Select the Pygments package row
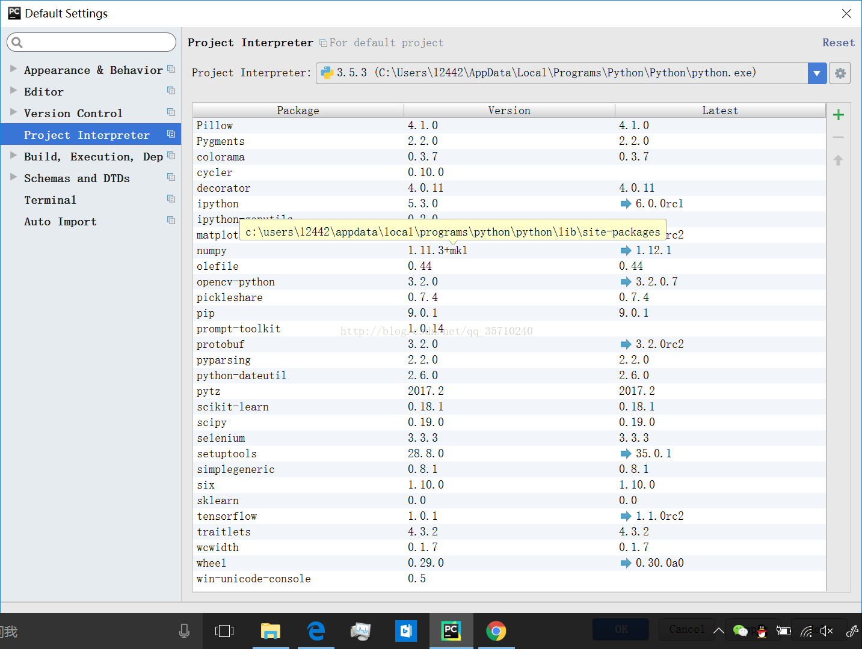 click(x=509, y=141)
